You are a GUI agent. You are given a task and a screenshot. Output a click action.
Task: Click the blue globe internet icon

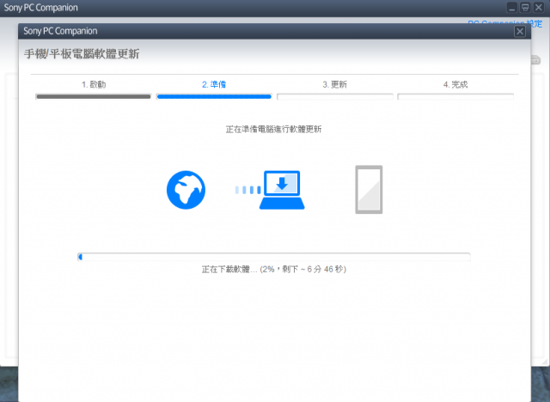[x=186, y=190]
